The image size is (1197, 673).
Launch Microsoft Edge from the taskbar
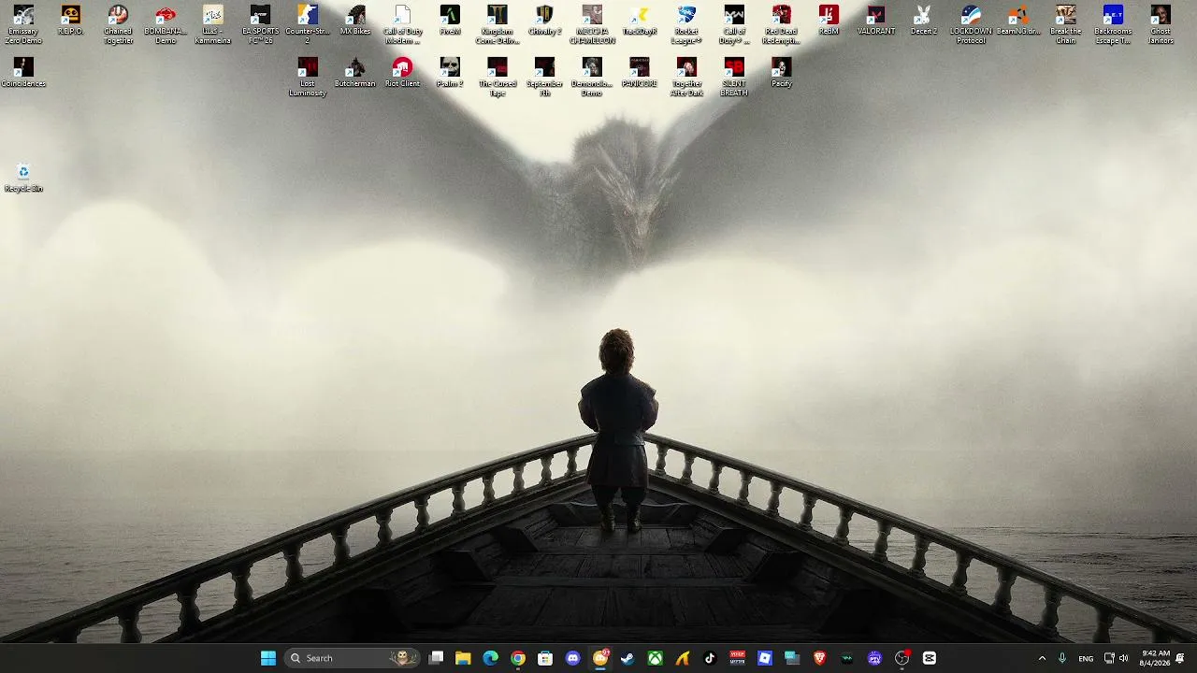(x=491, y=658)
